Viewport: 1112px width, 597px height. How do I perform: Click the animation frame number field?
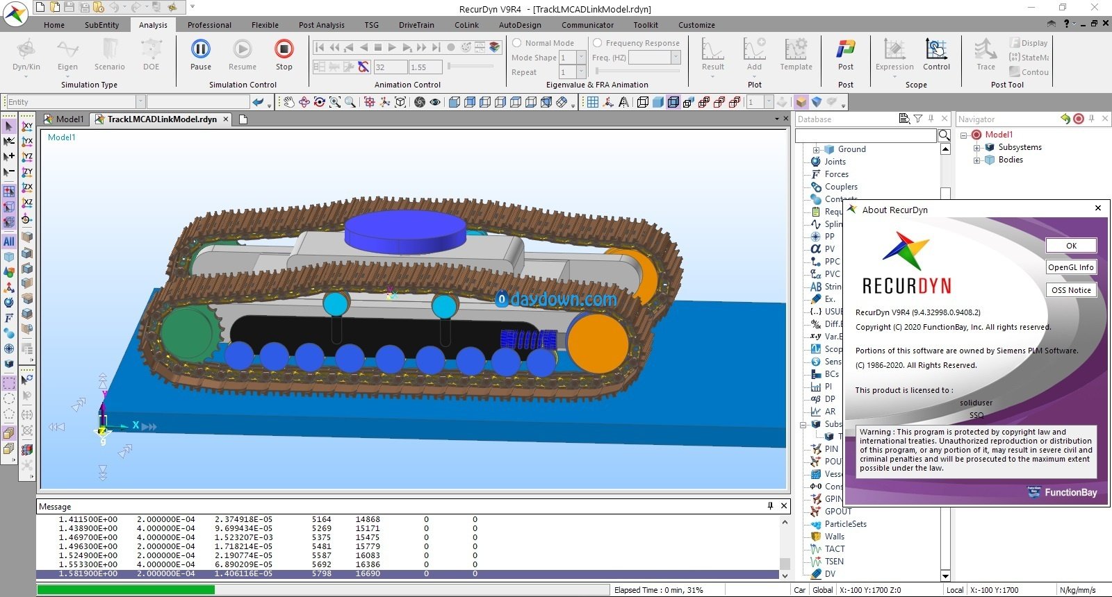tap(390, 67)
